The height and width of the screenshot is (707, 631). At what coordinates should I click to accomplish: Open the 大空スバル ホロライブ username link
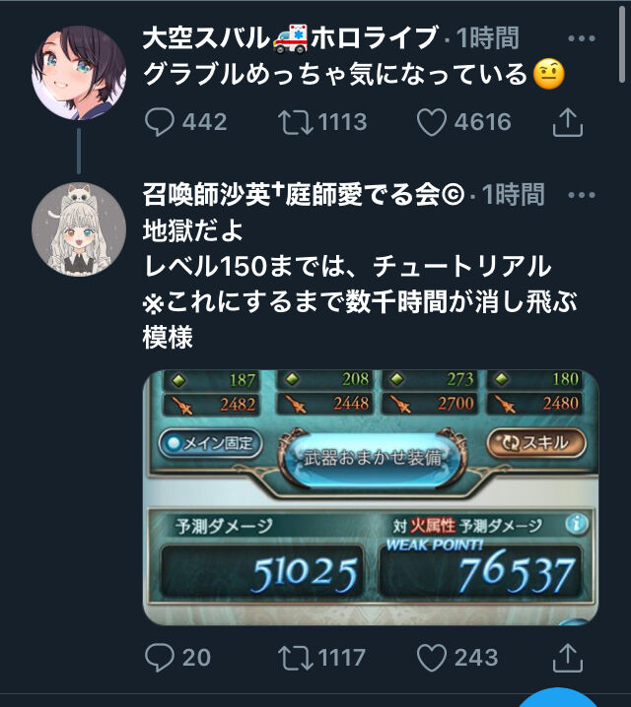pos(290,37)
